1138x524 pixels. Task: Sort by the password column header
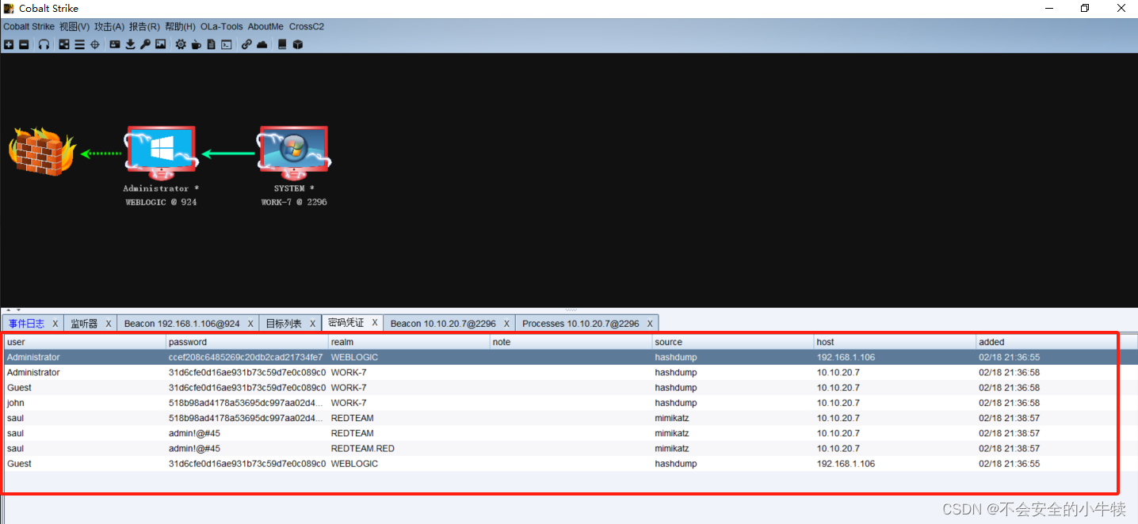pyautogui.click(x=247, y=342)
